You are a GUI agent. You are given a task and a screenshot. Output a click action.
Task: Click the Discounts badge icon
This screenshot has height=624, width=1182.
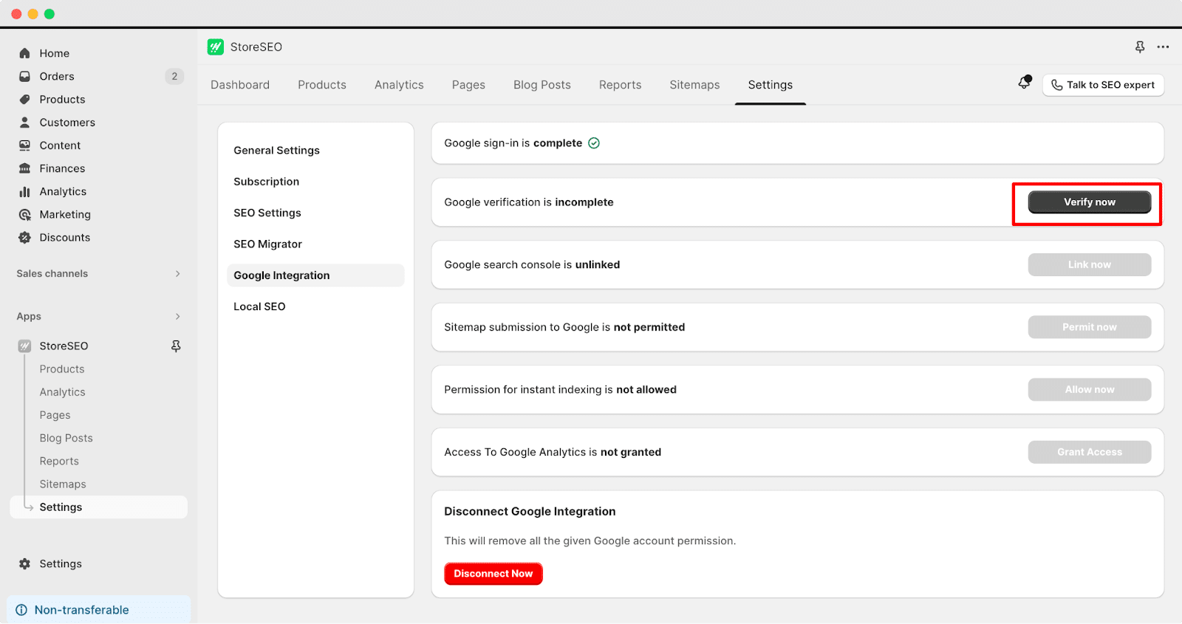point(24,237)
